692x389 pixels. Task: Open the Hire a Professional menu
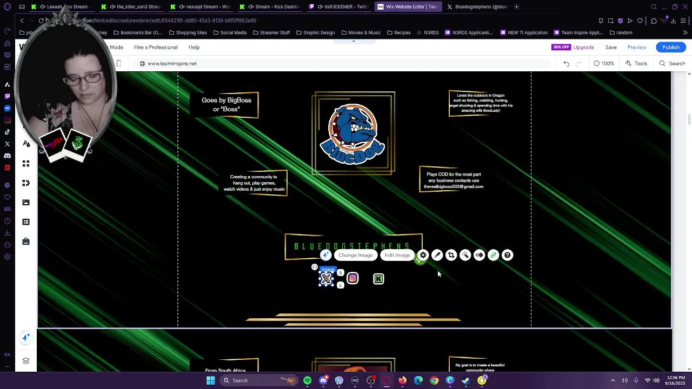point(156,47)
